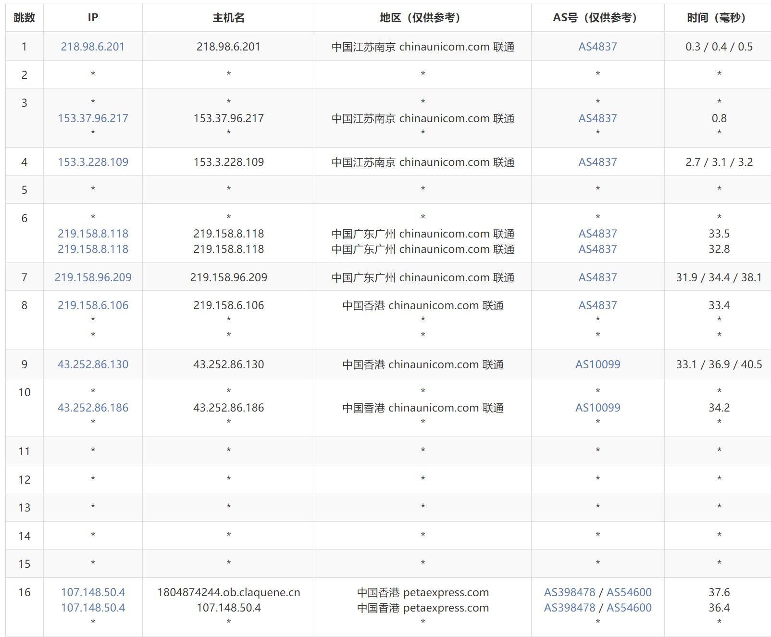The width and height of the screenshot is (771, 637).
Task: Click AS4837 link in hop 3 row
Action: pyautogui.click(x=597, y=118)
